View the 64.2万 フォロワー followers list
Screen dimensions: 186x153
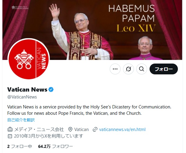[x=55, y=146]
